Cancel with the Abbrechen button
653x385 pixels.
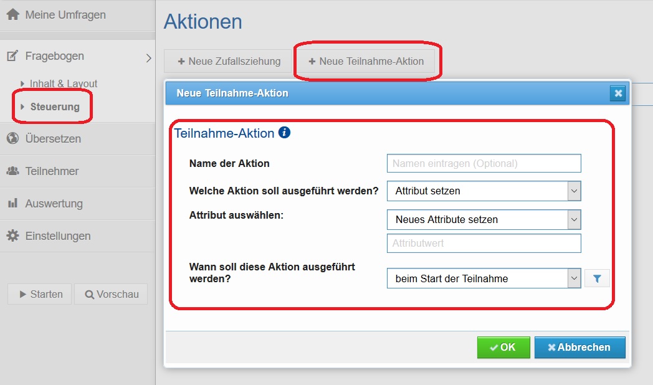[x=579, y=347]
